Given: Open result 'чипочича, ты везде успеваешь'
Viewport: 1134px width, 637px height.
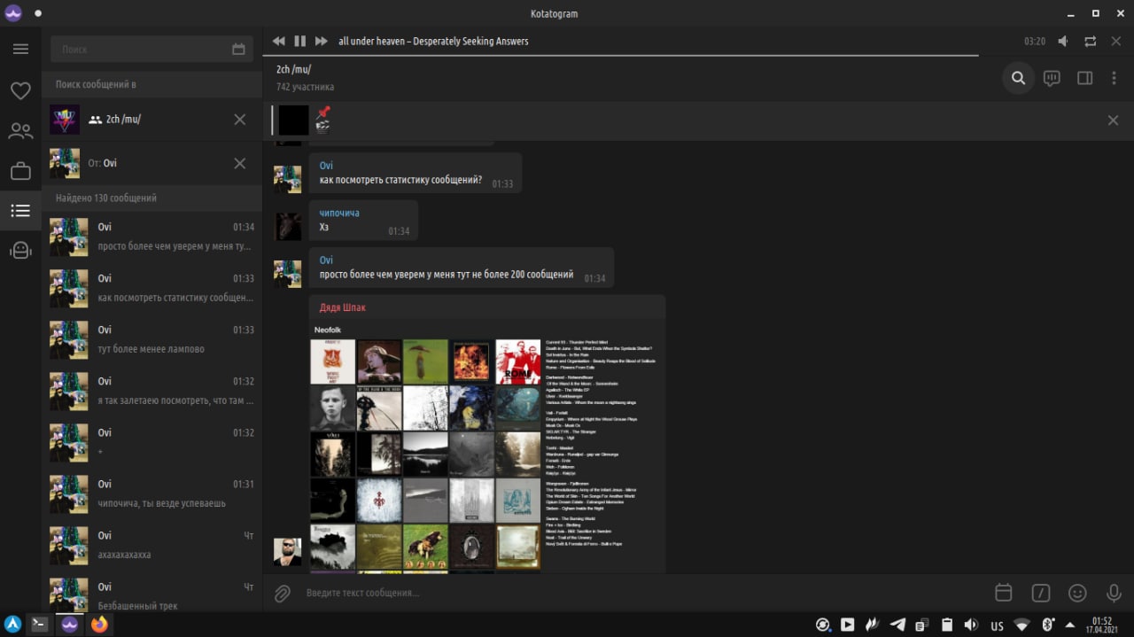Looking at the screenshot, I should click(151, 493).
